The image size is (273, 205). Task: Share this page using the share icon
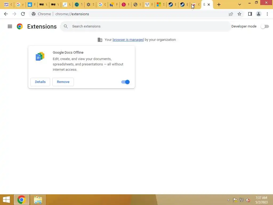[x=231, y=14]
